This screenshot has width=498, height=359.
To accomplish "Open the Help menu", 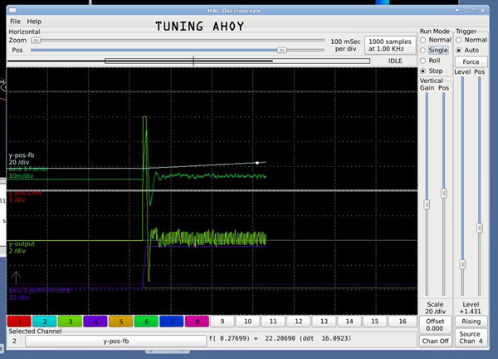I will (34, 21).
